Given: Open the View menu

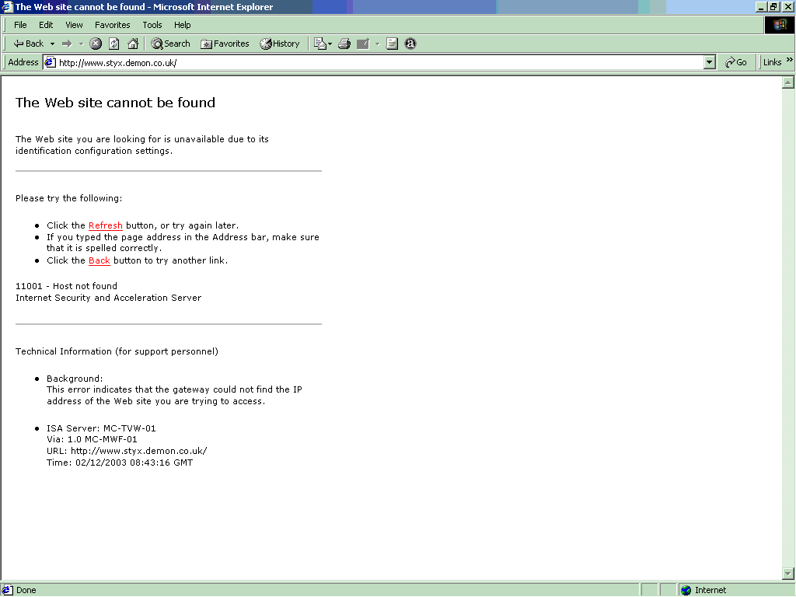Looking at the screenshot, I should (74, 25).
